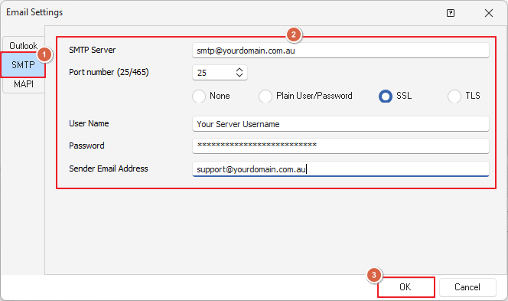Image resolution: width=508 pixels, height=301 pixels.
Task: Select the SMTP tab
Action: point(23,65)
